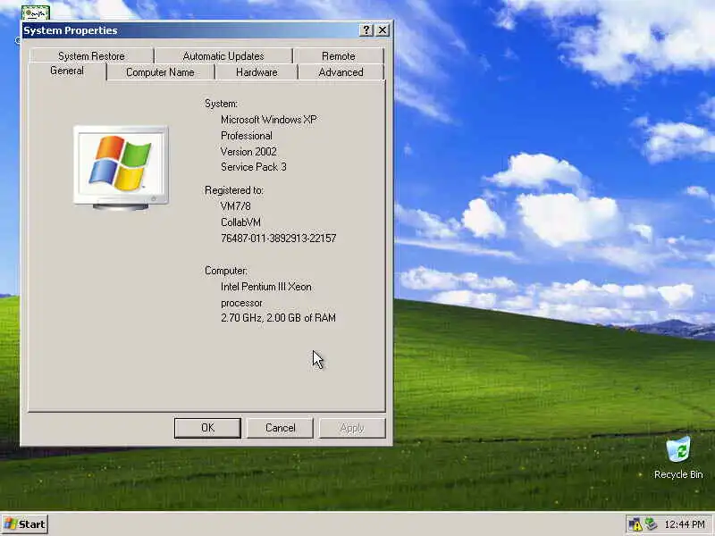Click the network warning tray icon
Screen dimensions: 715x536
coord(635,524)
